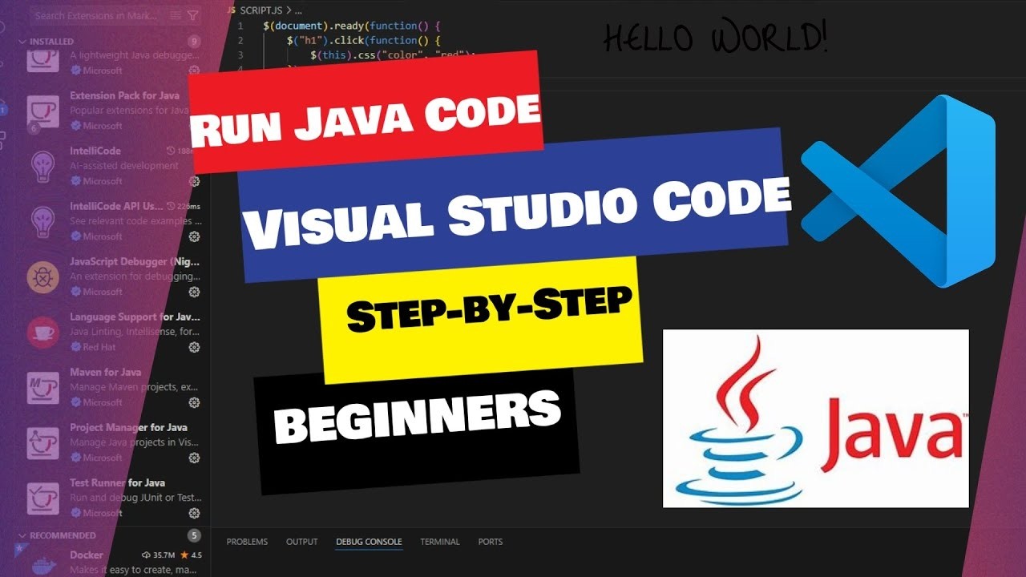This screenshot has height=577, width=1026.
Task: Open manage gear for Language Support for Java
Action: [x=194, y=347]
